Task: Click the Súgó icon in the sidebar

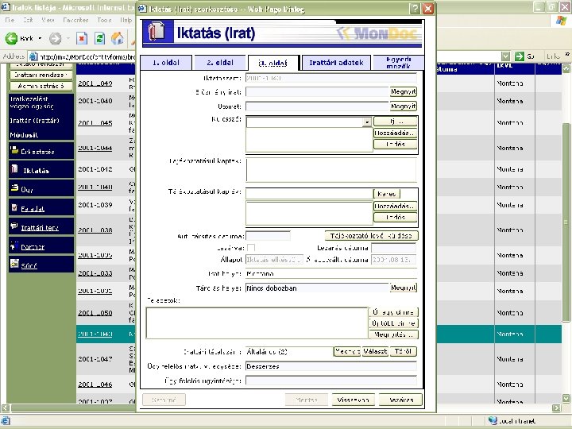Action: point(14,264)
